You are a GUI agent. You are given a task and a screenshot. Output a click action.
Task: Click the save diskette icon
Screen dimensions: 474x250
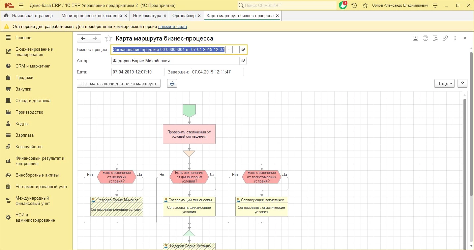point(415,38)
